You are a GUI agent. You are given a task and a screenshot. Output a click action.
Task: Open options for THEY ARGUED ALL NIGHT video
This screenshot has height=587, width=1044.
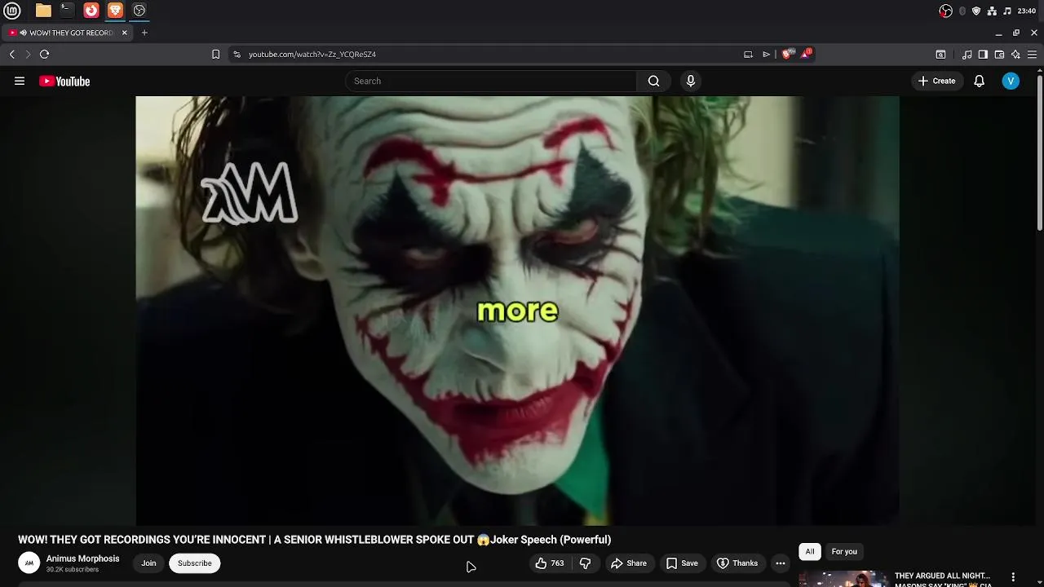click(x=1013, y=577)
